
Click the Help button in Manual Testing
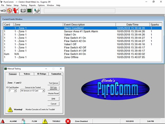(x=53, y=99)
